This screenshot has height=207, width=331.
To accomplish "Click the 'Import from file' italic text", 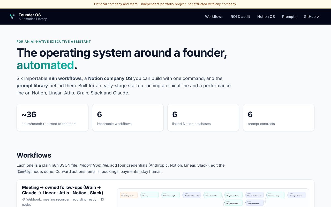I will pyautogui.click(x=94, y=165).
